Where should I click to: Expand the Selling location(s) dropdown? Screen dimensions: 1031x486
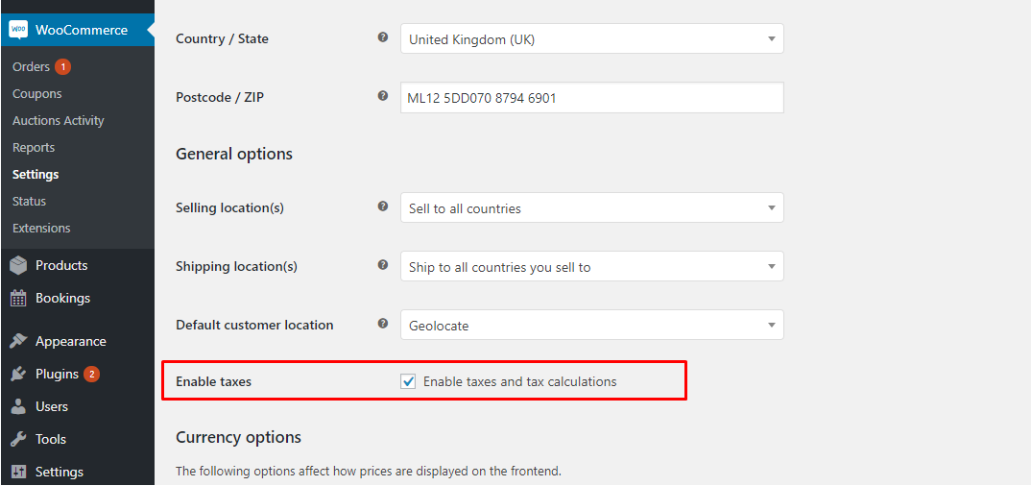[x=591, y=207]
